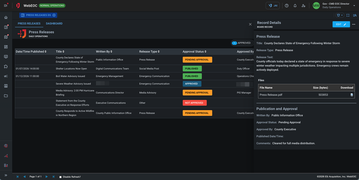Expand the alarm bell dropdown
The height and width of the screenshot is (180, 359).
click(x=340, y=15)
